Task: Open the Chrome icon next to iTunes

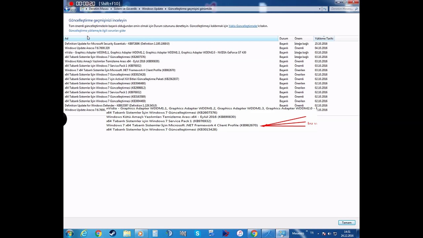Action: pyautogui.click(x=254, y=233)
